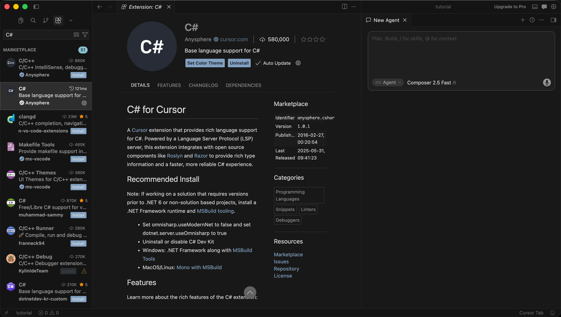This screenshot has height=317, width=561.
Task: Select the Linters category tag
Action: (x=308, y=210)
